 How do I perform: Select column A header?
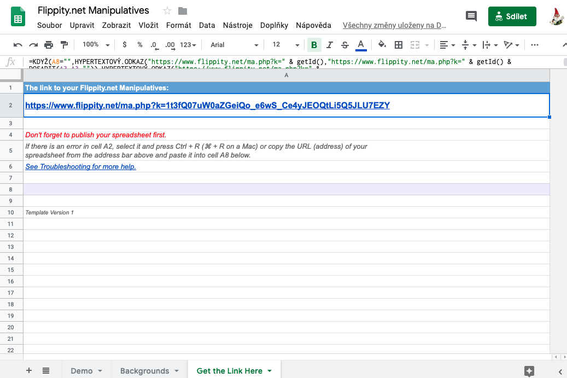coord(287,75)
